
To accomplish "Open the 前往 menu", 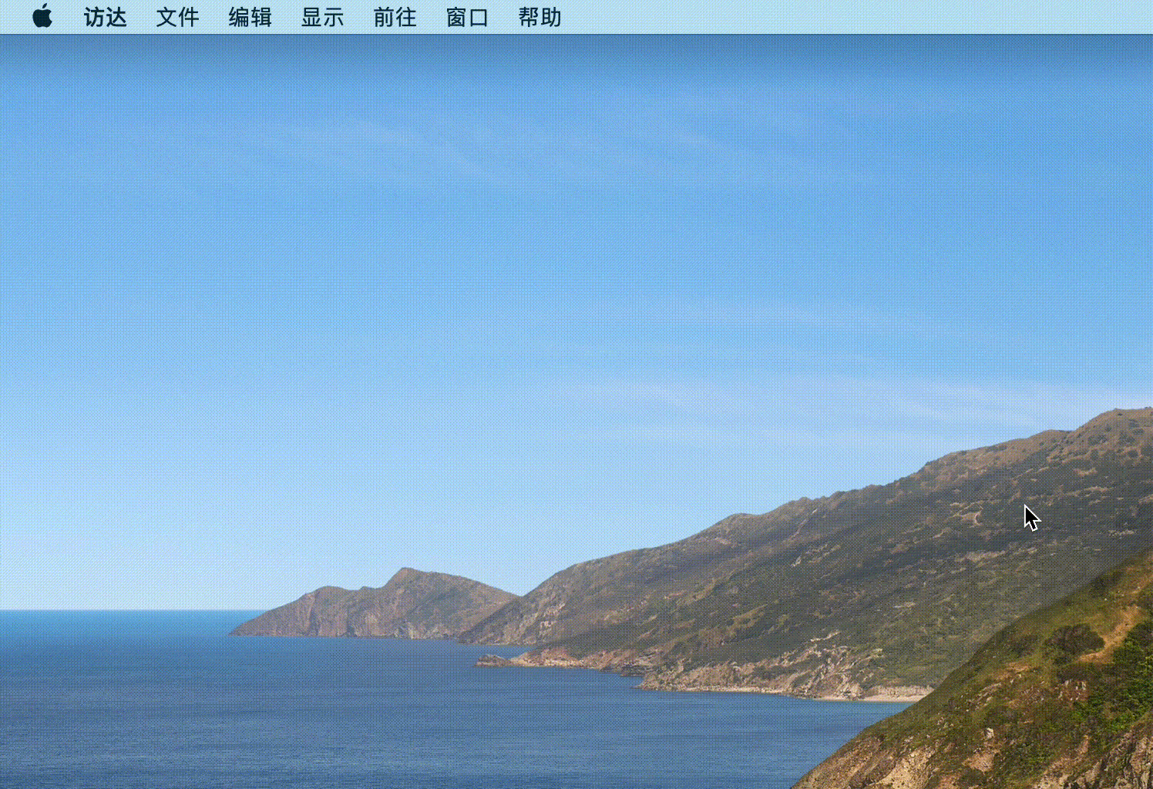I will click(395, 17).
